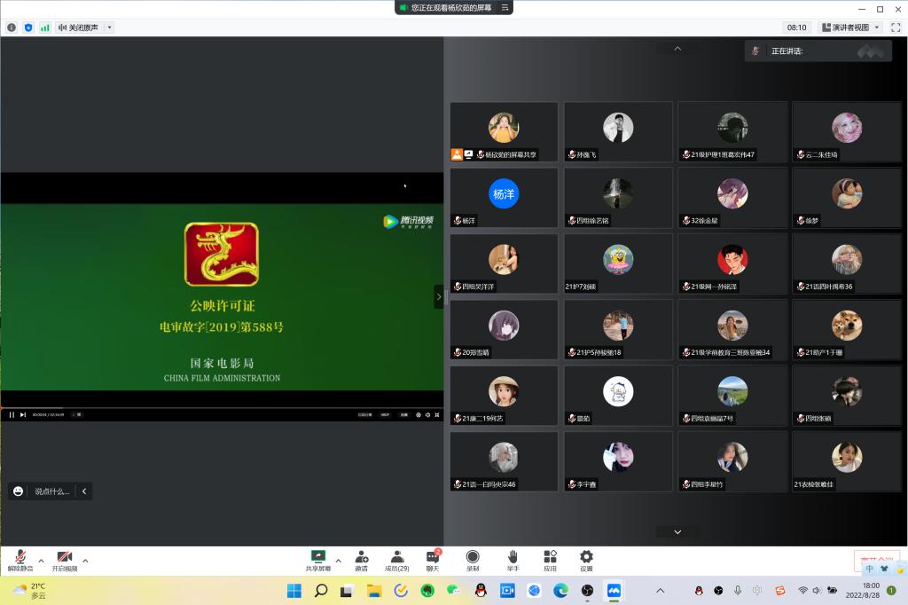Select the 李宇鑫 participant tile
The image size is (908, 605).
(x=618, y=461)
